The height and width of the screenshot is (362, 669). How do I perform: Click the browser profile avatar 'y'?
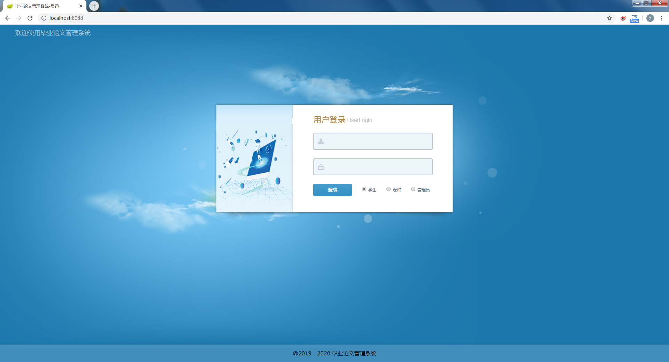click(x=650, y=18)
